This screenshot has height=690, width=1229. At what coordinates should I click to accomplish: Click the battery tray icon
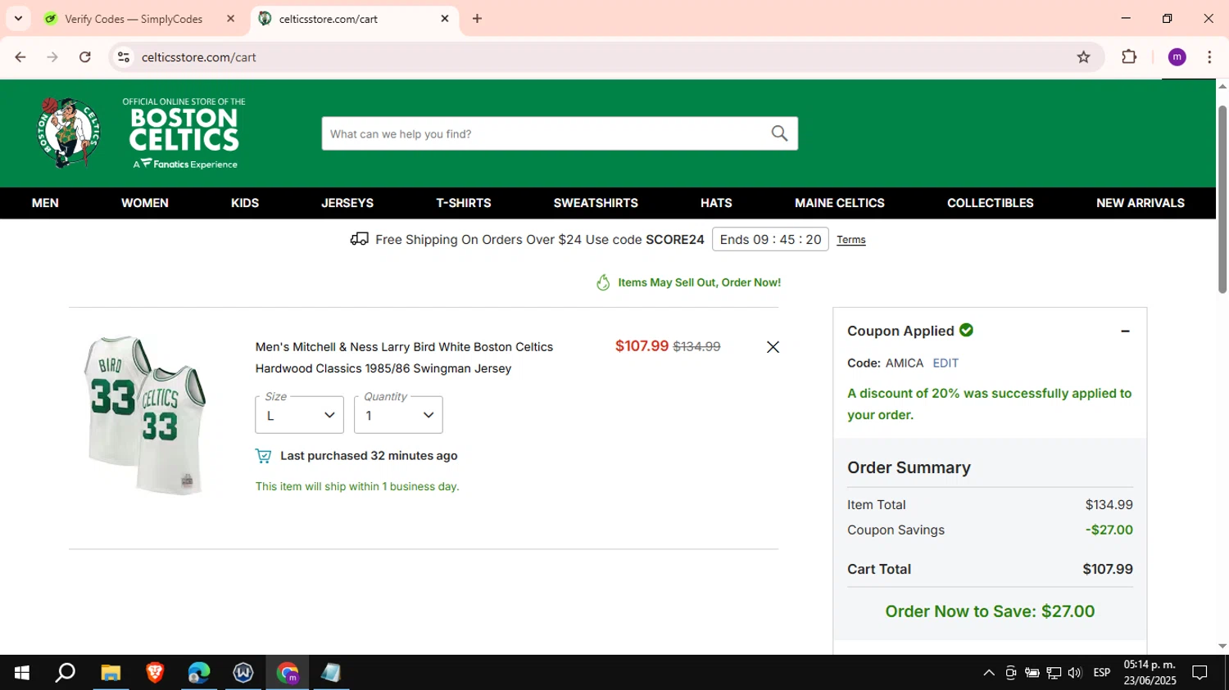point(1032,673)
